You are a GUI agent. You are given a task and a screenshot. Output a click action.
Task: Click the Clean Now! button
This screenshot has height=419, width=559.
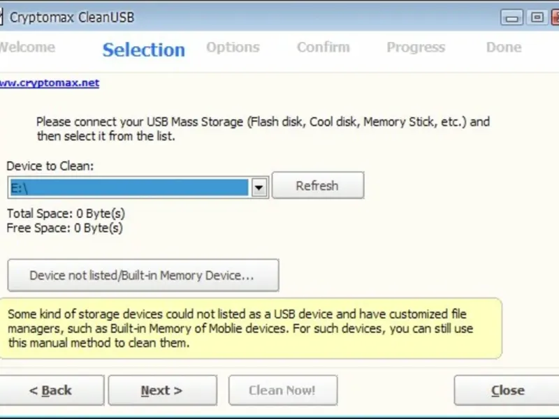click(x=282, y=390)
